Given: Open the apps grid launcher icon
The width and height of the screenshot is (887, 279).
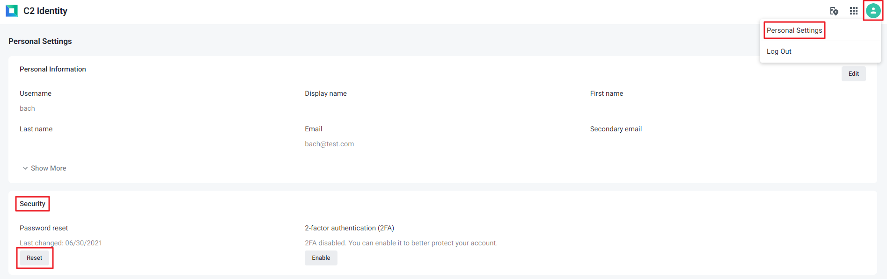Looking at the screenshot, I should pos(854,11).
